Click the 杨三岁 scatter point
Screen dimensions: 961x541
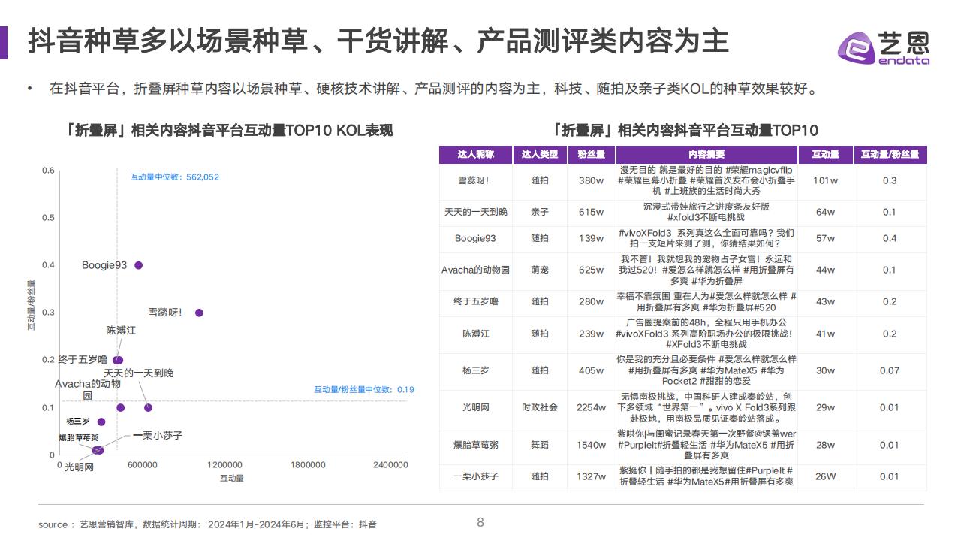pyautogui.click(x=101, y=422)
